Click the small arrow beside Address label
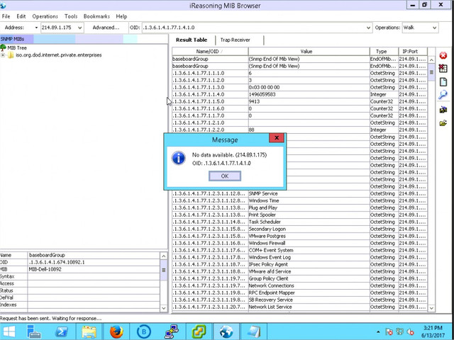 36,28
